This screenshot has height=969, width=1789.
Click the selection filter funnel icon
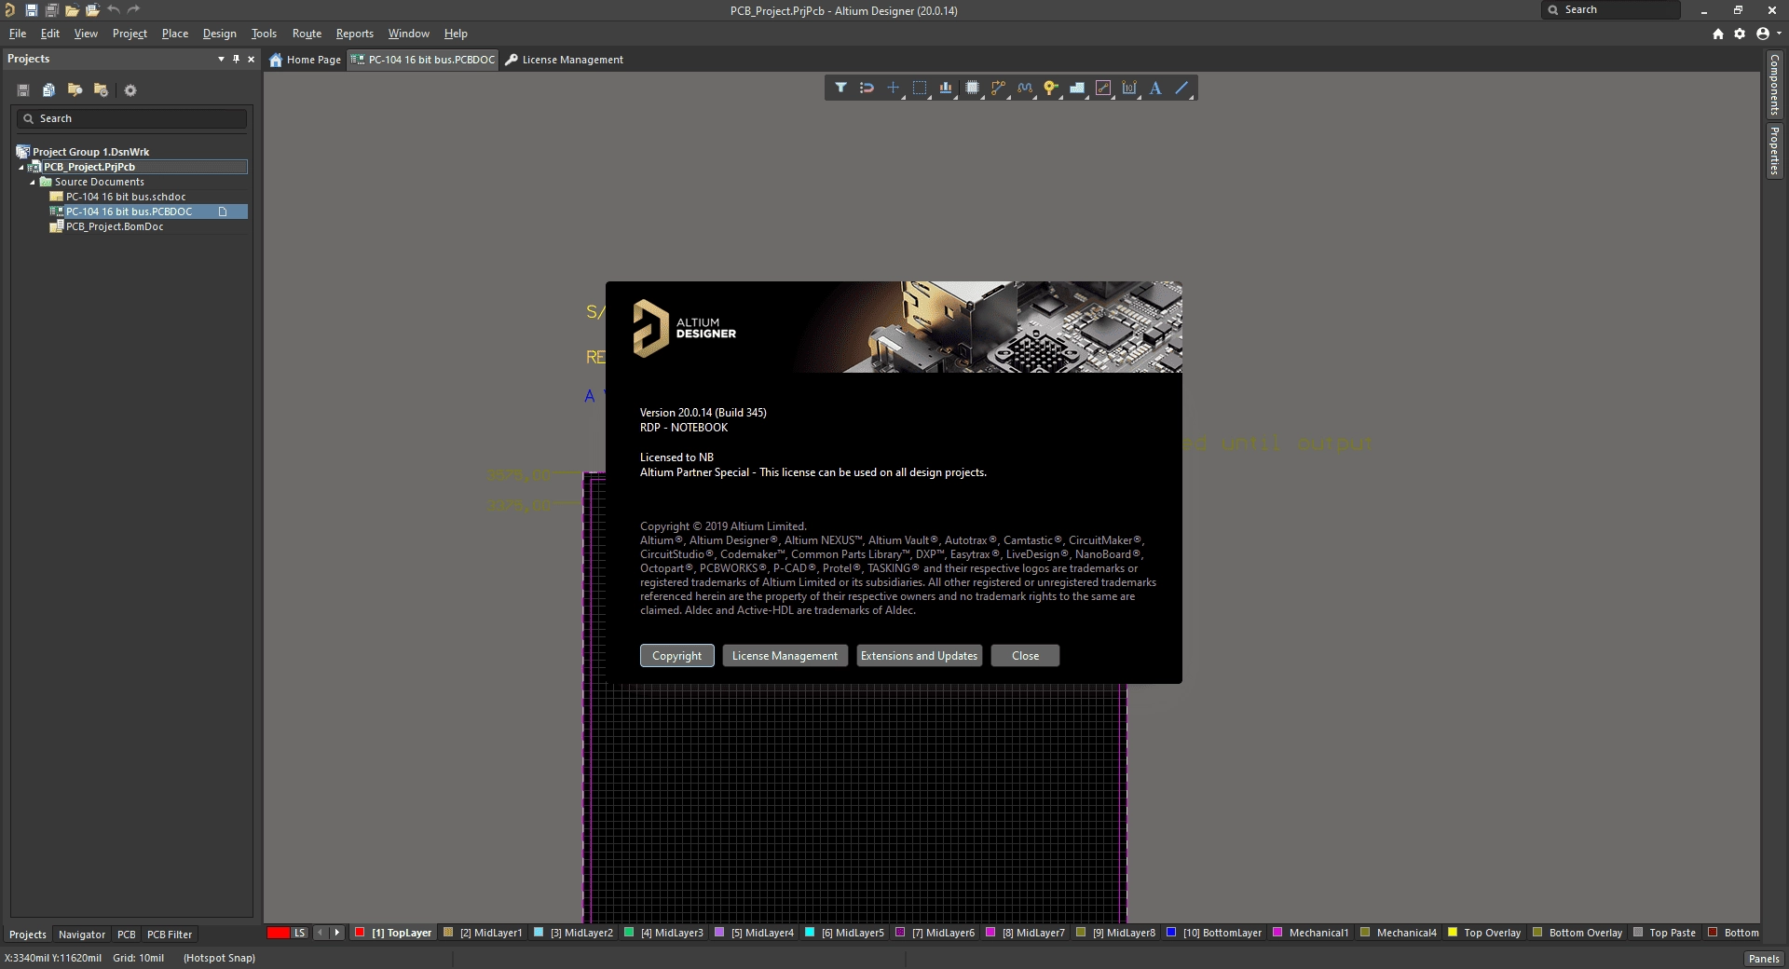point(840,88)
